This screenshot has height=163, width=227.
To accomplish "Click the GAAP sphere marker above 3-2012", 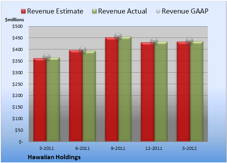I will tap(190, 41).
